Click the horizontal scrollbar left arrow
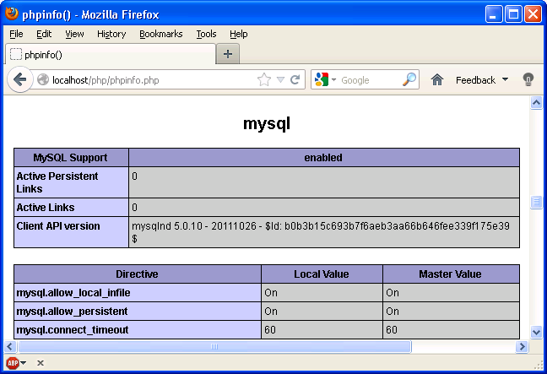 point(10,346)
